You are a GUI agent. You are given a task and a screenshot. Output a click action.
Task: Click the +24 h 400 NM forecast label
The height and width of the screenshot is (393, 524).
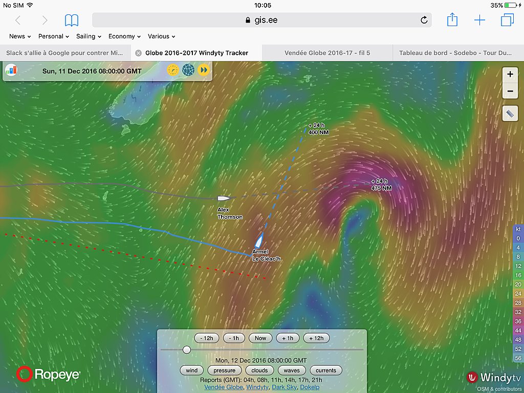[318, 129]
